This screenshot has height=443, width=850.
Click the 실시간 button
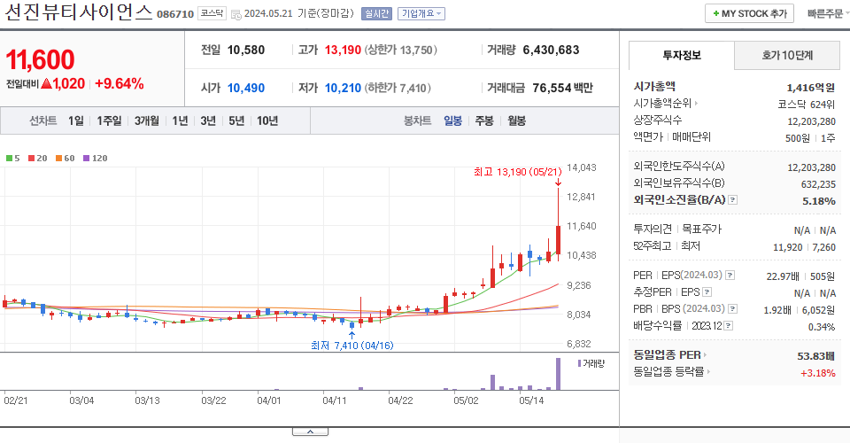click(x=376, y=13)
